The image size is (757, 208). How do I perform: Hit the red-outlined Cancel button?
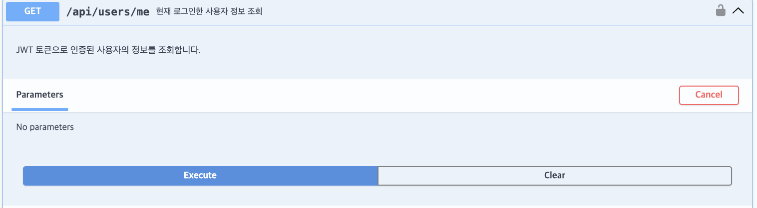pyautogui.click(x=709, y=95)
